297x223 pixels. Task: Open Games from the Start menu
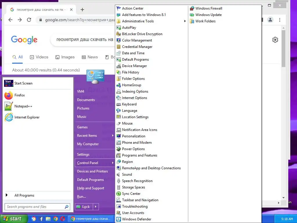(82, 127)
